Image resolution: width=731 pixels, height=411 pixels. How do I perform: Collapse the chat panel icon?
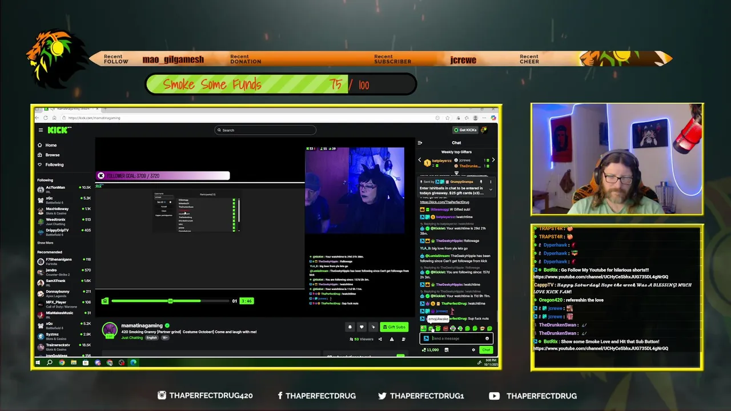click(420, 143)
